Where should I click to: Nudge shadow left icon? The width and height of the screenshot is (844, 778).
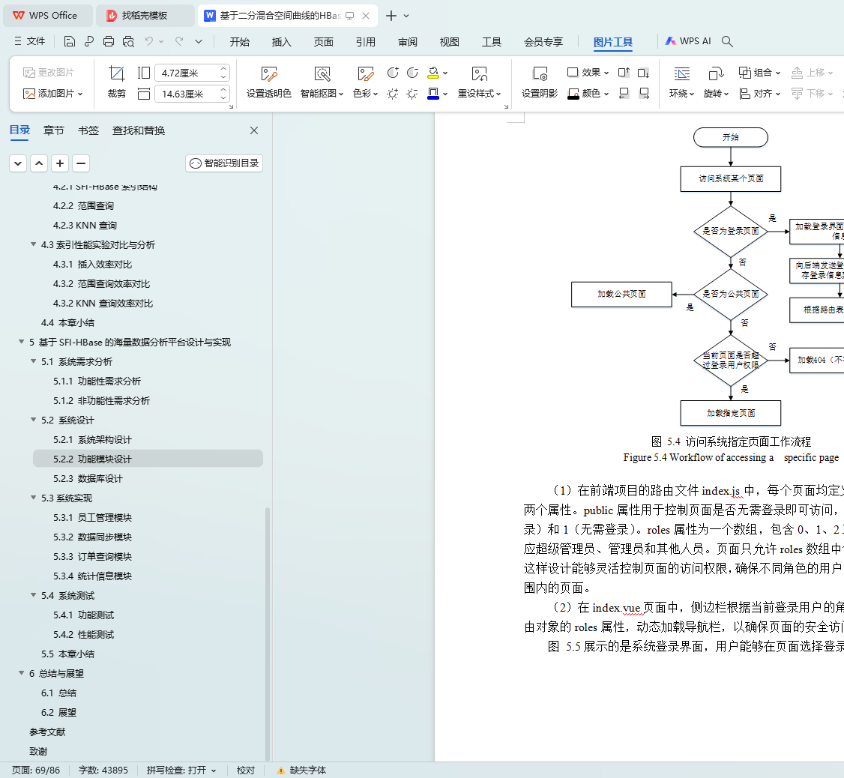click(x=624, y=94)
